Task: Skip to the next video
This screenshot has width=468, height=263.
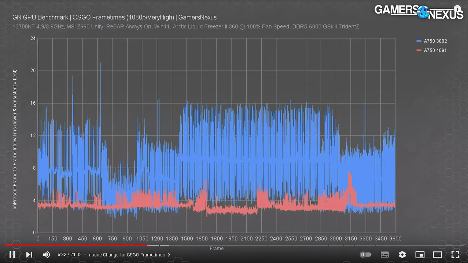Action: (29, 255)
